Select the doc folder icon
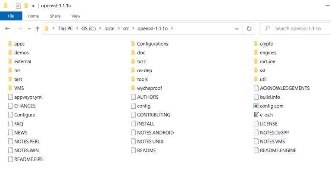Image resolution: width=331 pixels, height=174 pixels. (x=133, y=52)
